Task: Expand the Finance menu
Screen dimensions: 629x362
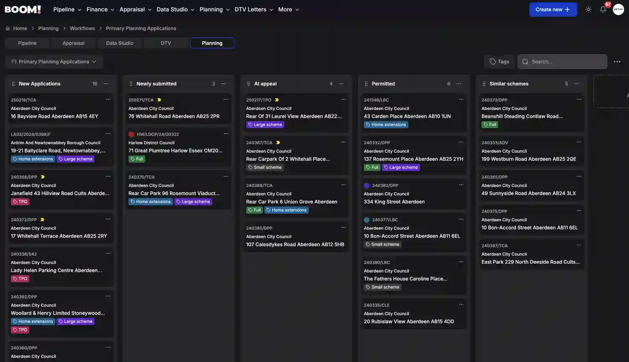Action: 100,9
